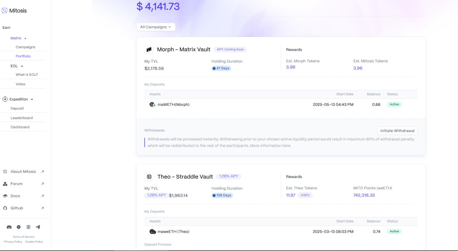
Task: Open Campaigns in the sidebar
Action: click(x=26, y=47)
